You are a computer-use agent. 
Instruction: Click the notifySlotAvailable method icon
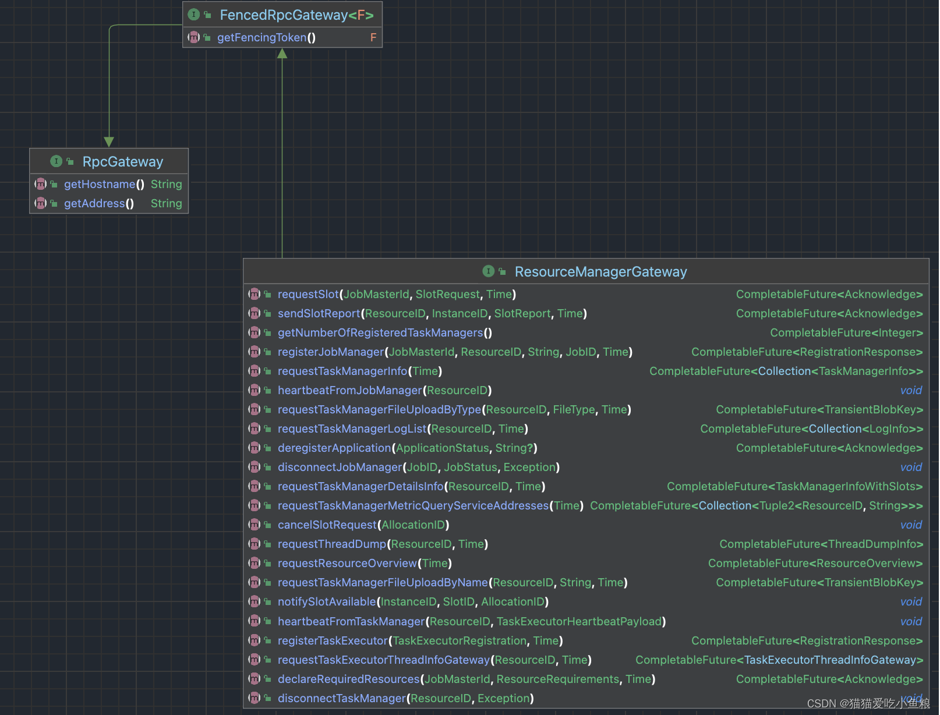click(x=255, y=601)
